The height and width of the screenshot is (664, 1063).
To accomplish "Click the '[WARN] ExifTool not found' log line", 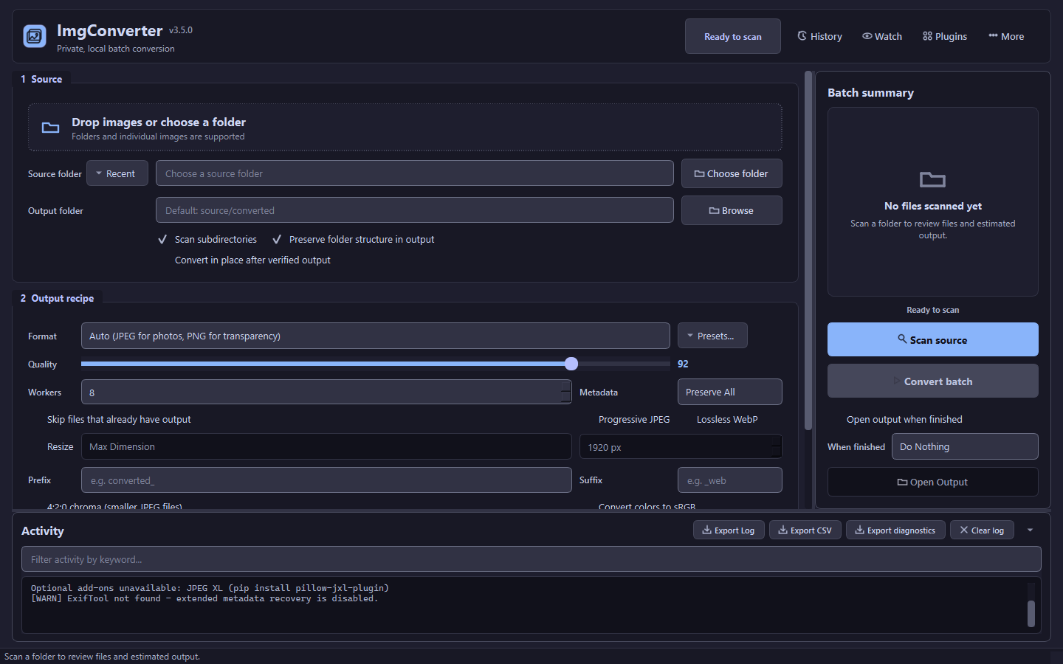I will (204, 598).
